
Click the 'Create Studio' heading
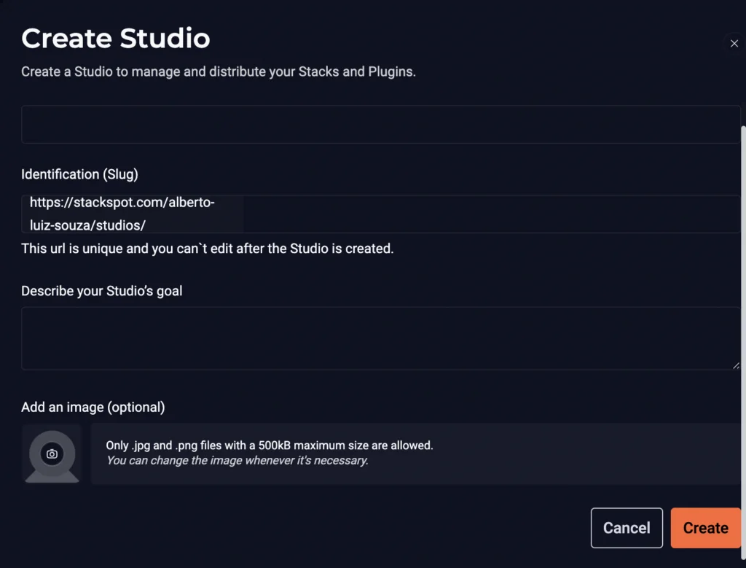116,38
